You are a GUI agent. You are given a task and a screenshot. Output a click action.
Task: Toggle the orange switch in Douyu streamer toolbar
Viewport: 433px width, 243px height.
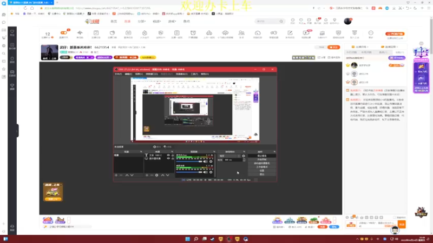click(64, 33)
